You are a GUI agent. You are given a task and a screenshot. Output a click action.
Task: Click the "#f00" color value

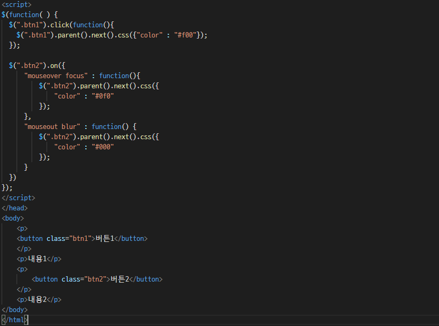pyautogui.click(x=185, y=35)
